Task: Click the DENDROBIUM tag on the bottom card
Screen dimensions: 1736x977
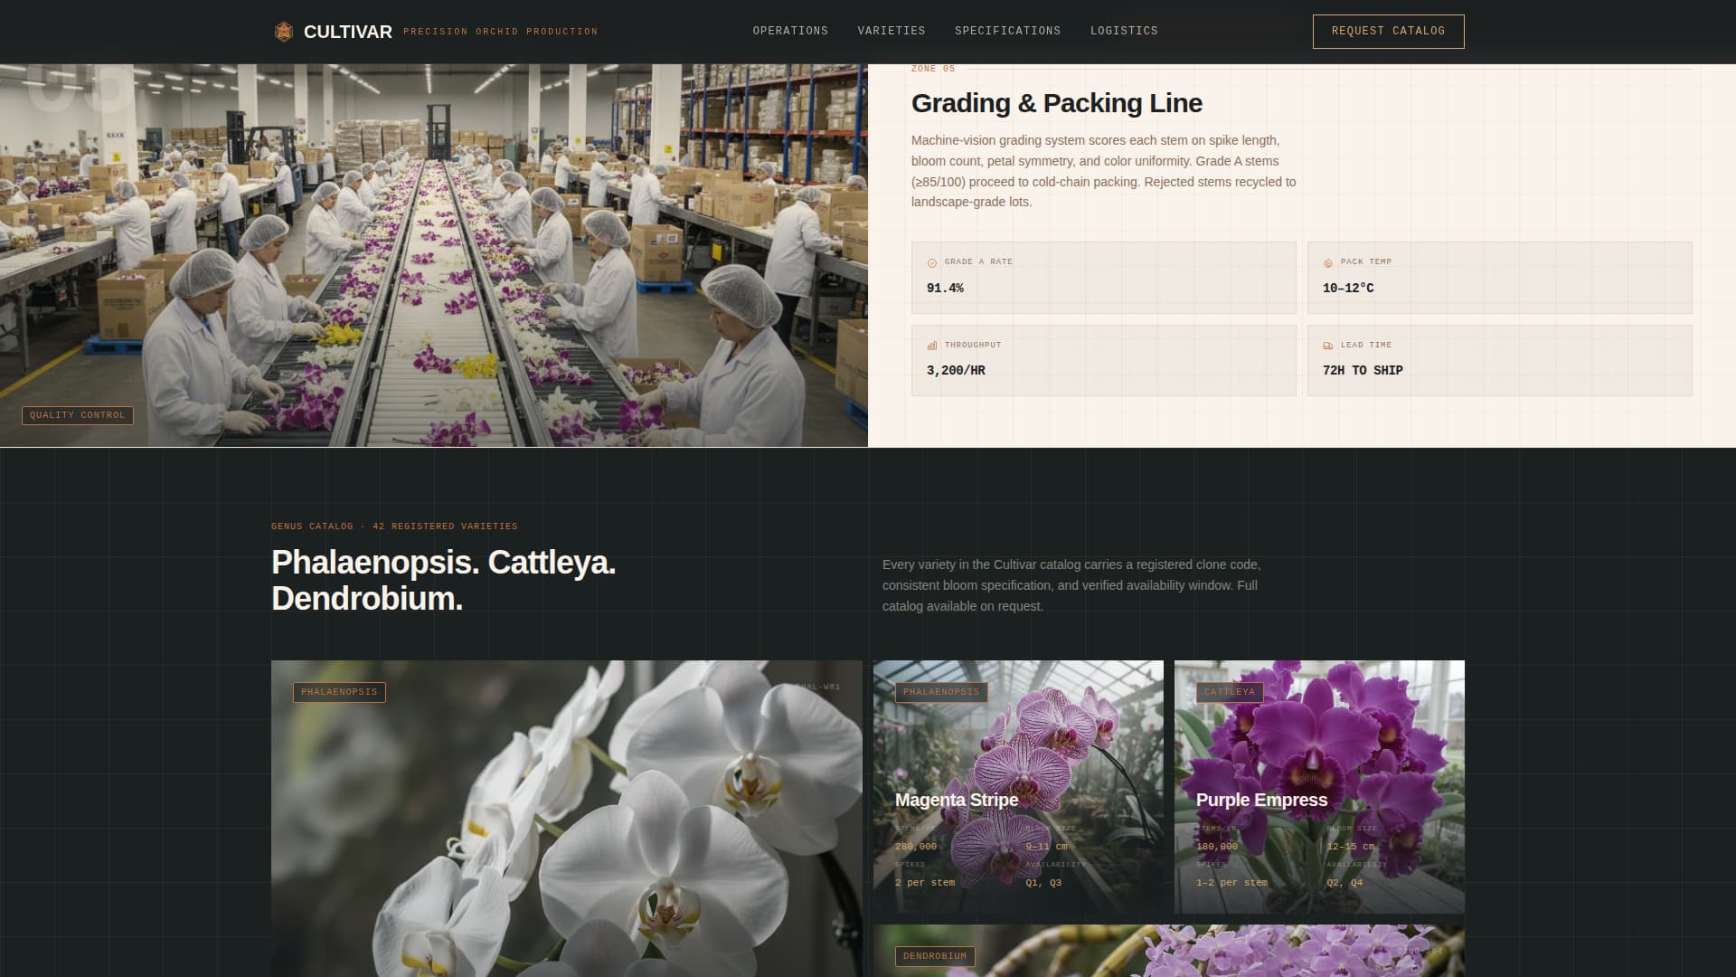Action: tap(934, 956)
